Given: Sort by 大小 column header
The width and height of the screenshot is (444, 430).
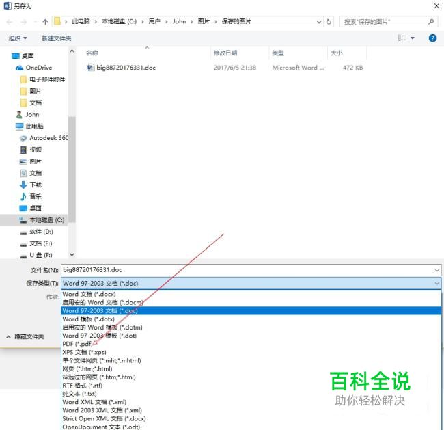Looking at the screenshot, I should [x=336, y=53].
